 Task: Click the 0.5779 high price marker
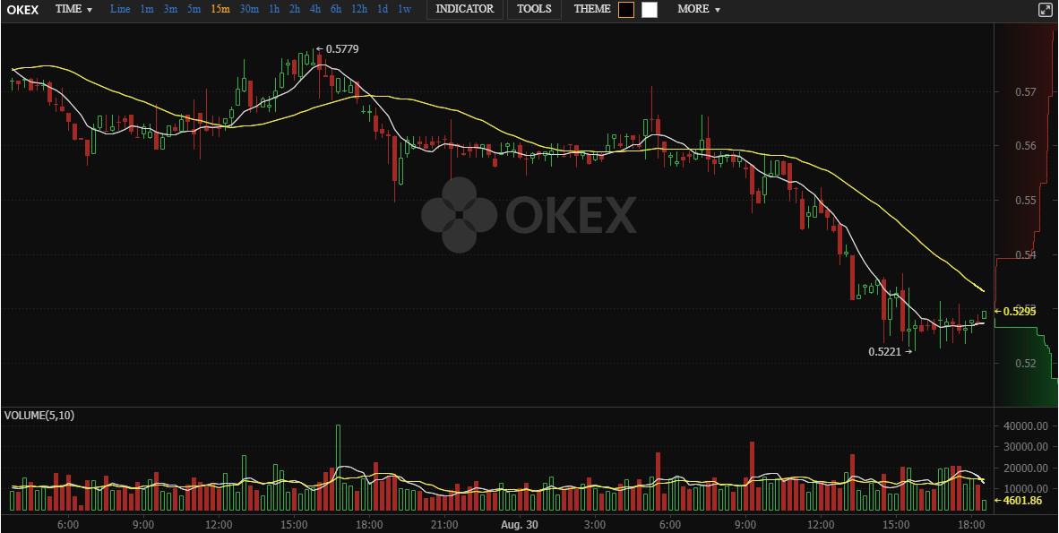(337, 48)
